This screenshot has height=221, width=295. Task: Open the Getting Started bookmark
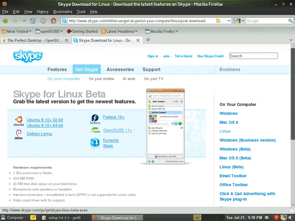tap(82, 31)
